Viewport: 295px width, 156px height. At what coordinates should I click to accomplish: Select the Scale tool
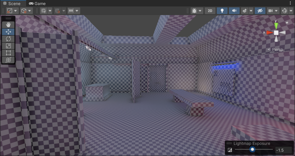coord(8,46)
